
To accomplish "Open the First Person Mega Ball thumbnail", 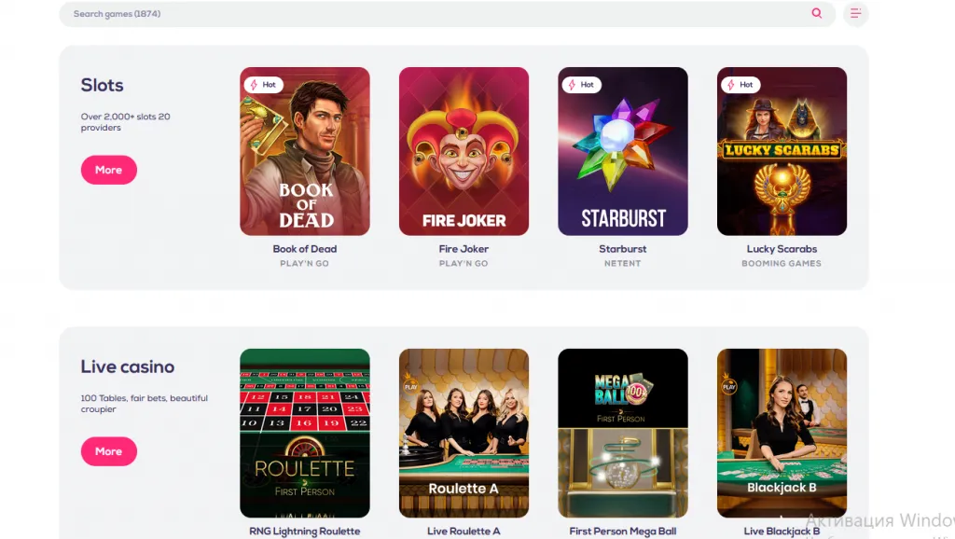I will coord(623,433).
